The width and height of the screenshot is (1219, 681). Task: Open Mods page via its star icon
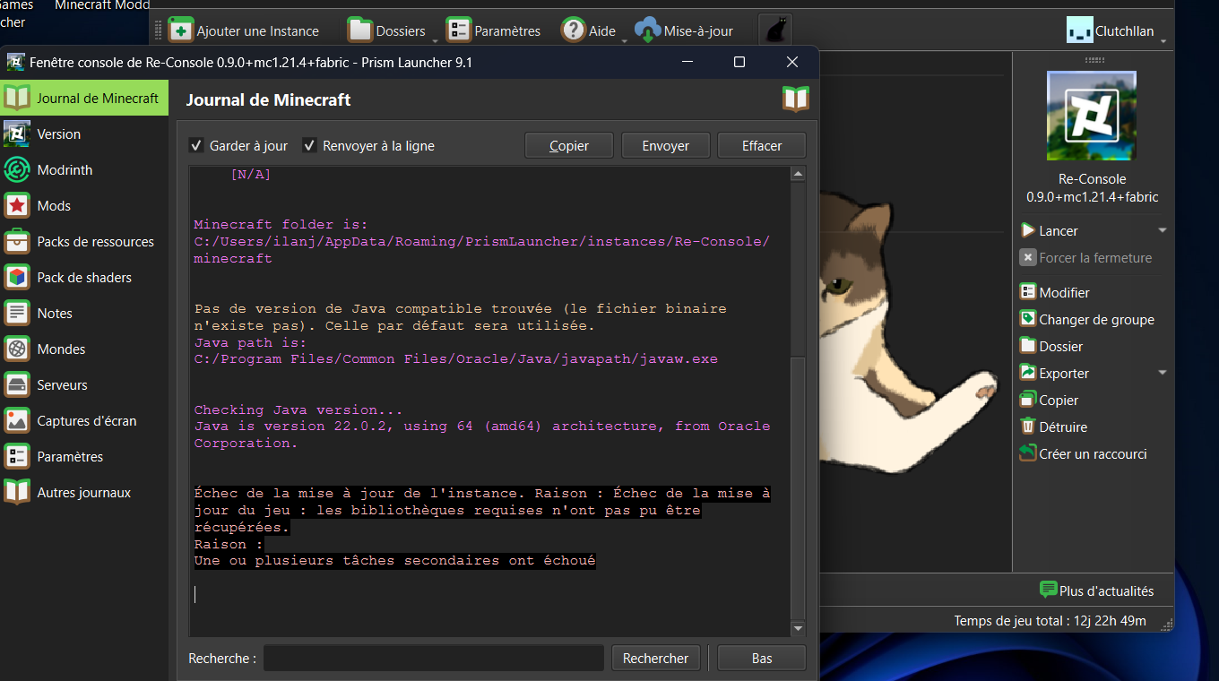coord(17,206)
